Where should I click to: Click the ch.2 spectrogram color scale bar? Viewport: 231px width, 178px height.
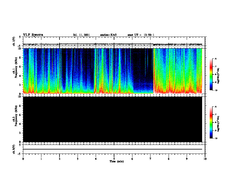click(x=211, y=122)
